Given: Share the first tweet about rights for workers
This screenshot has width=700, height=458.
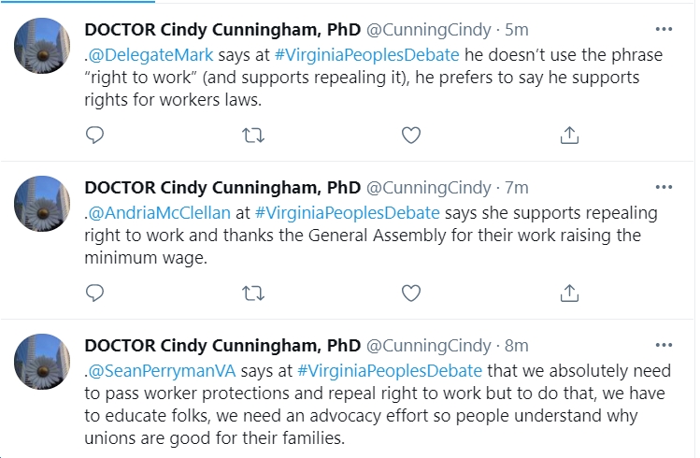Looking at the screenshot, I should [x=569, y=135].
